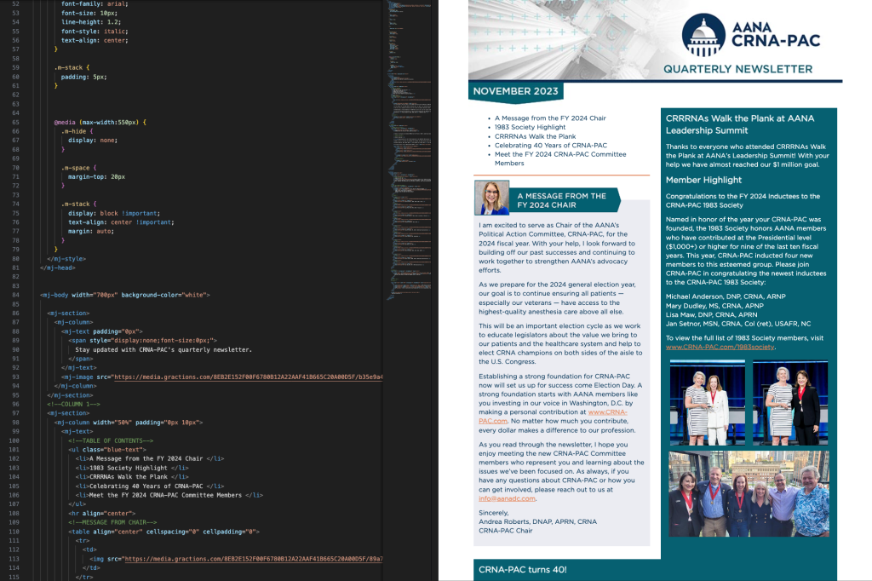Click the '</mj-style>' closing tag line
The image size is (872, 581).
point(66,259)
